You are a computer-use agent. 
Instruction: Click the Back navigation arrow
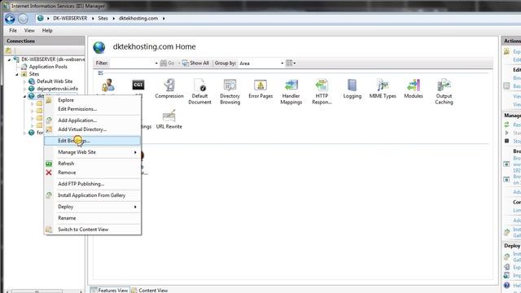(10, 19)
